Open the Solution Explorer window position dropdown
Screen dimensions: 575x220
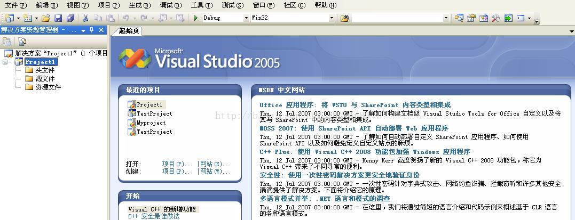coord(83,30)
